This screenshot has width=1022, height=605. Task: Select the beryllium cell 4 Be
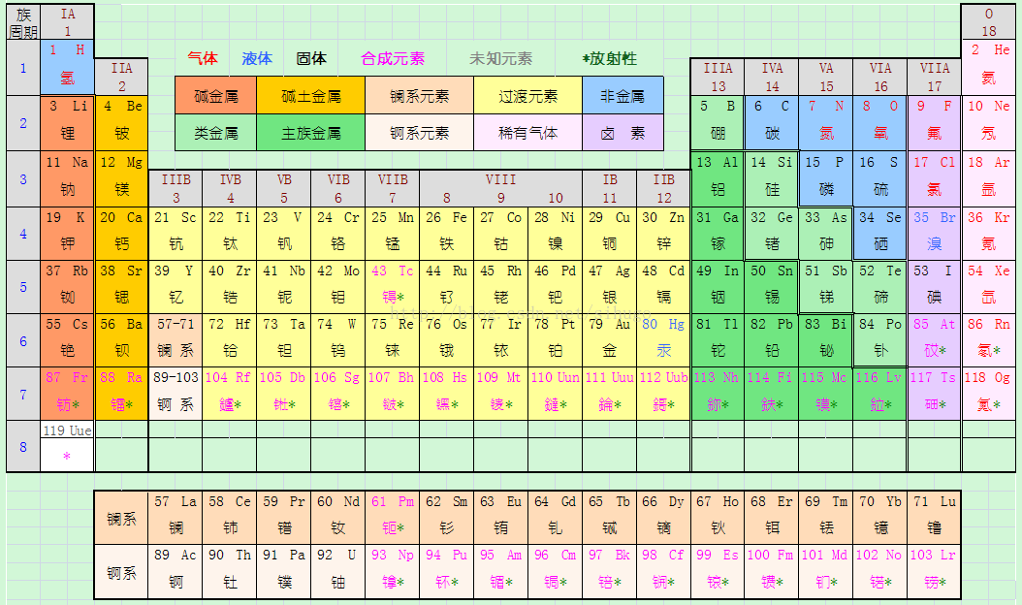point(121,123)
